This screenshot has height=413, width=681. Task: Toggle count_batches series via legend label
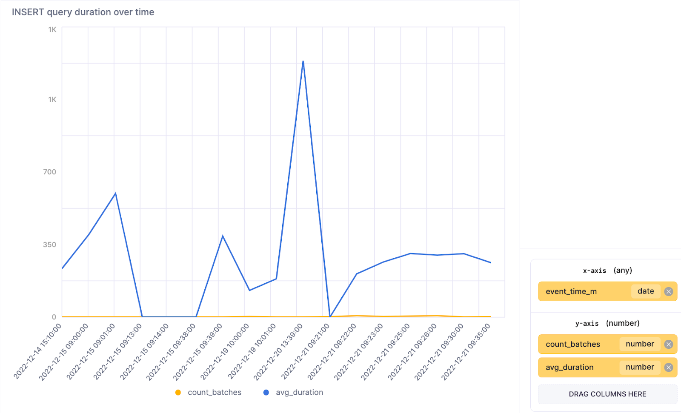pyautogui.click(x=215, y=392)
